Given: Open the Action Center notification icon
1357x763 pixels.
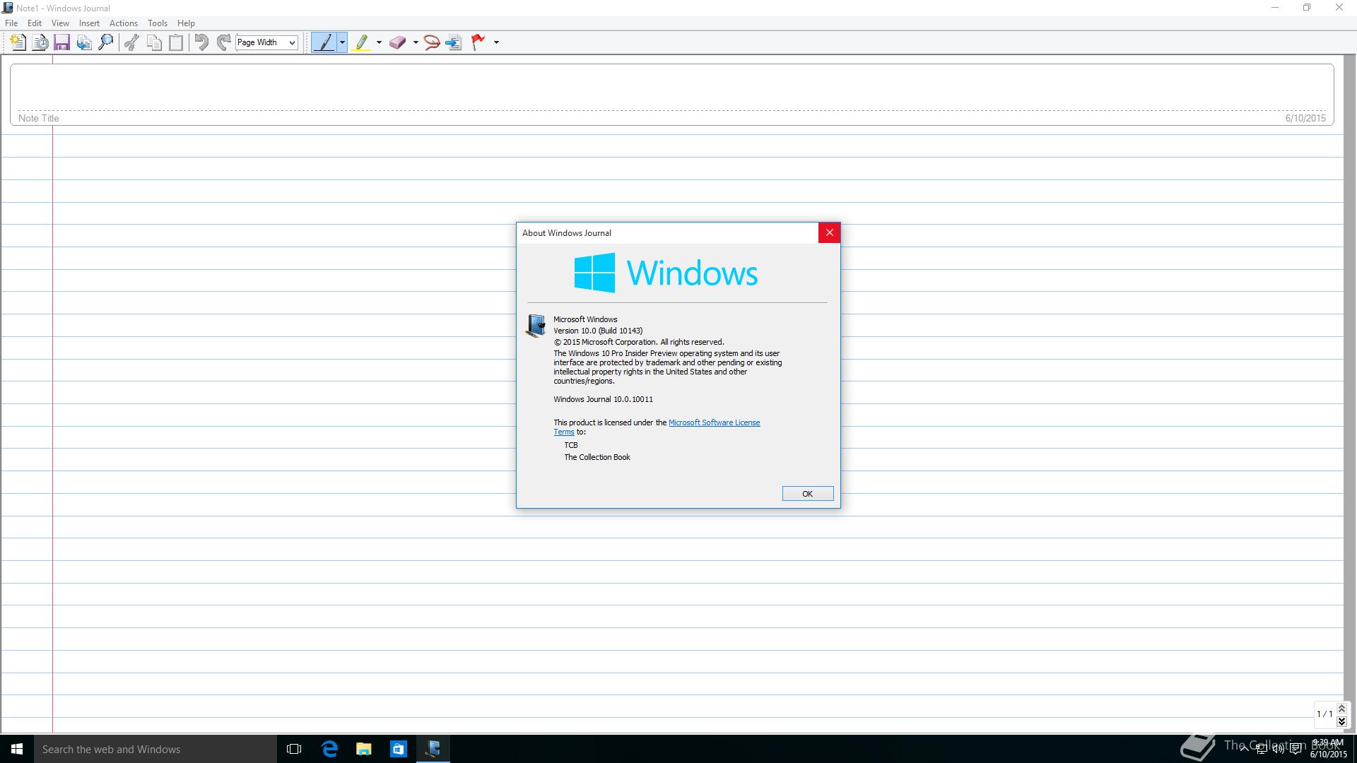Looking at the screenshot, I should 1296,749.
